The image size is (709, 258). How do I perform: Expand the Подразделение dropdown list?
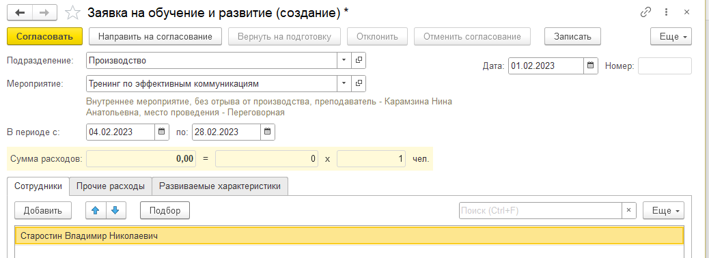pos(344,60)
